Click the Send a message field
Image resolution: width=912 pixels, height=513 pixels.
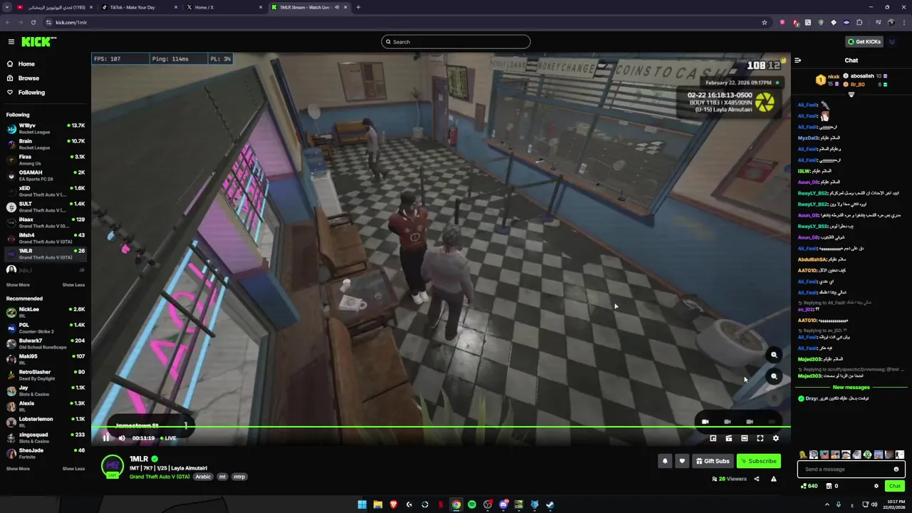[x=851, y=469]
